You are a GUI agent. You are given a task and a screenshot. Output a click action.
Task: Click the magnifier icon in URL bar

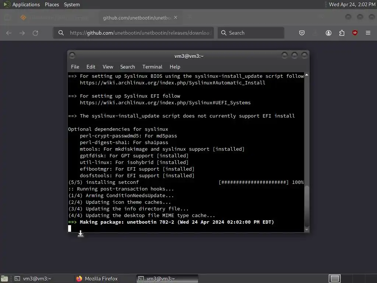[x=61, y=33]
